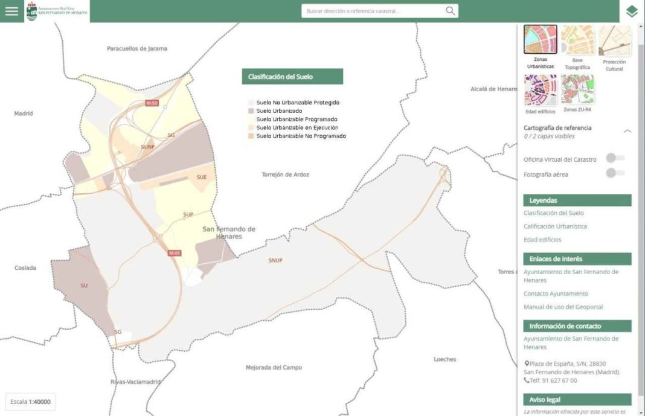The image size is (645, 416).
Task: Open Contacto Ayuntamiento link
Action: coord(556,293)
